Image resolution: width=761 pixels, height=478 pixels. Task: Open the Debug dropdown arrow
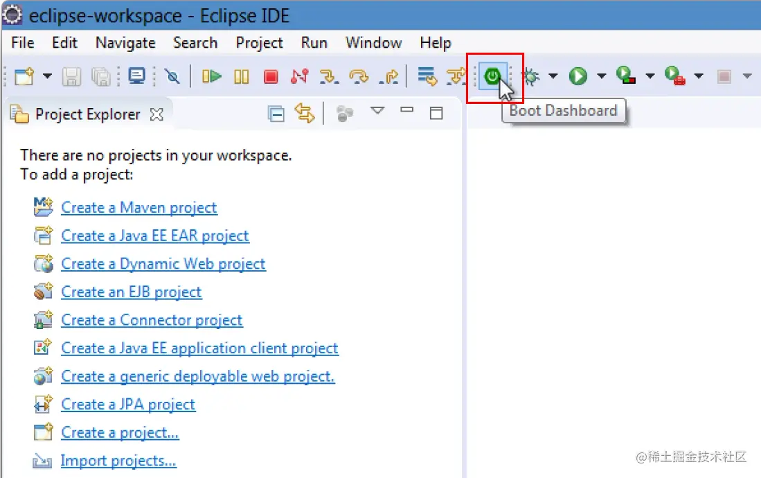pyautogui.click(x=553, y=76)
